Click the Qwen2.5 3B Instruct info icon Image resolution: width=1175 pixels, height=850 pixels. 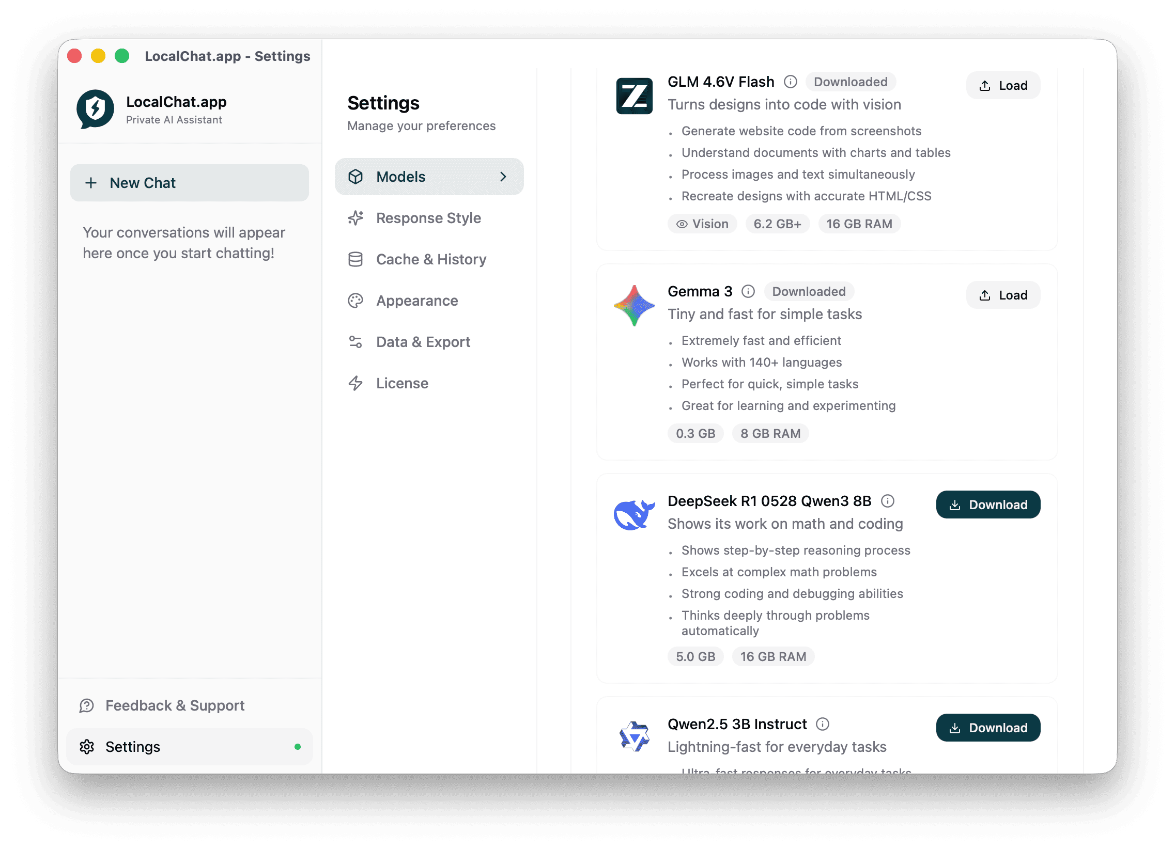(823, 724)
